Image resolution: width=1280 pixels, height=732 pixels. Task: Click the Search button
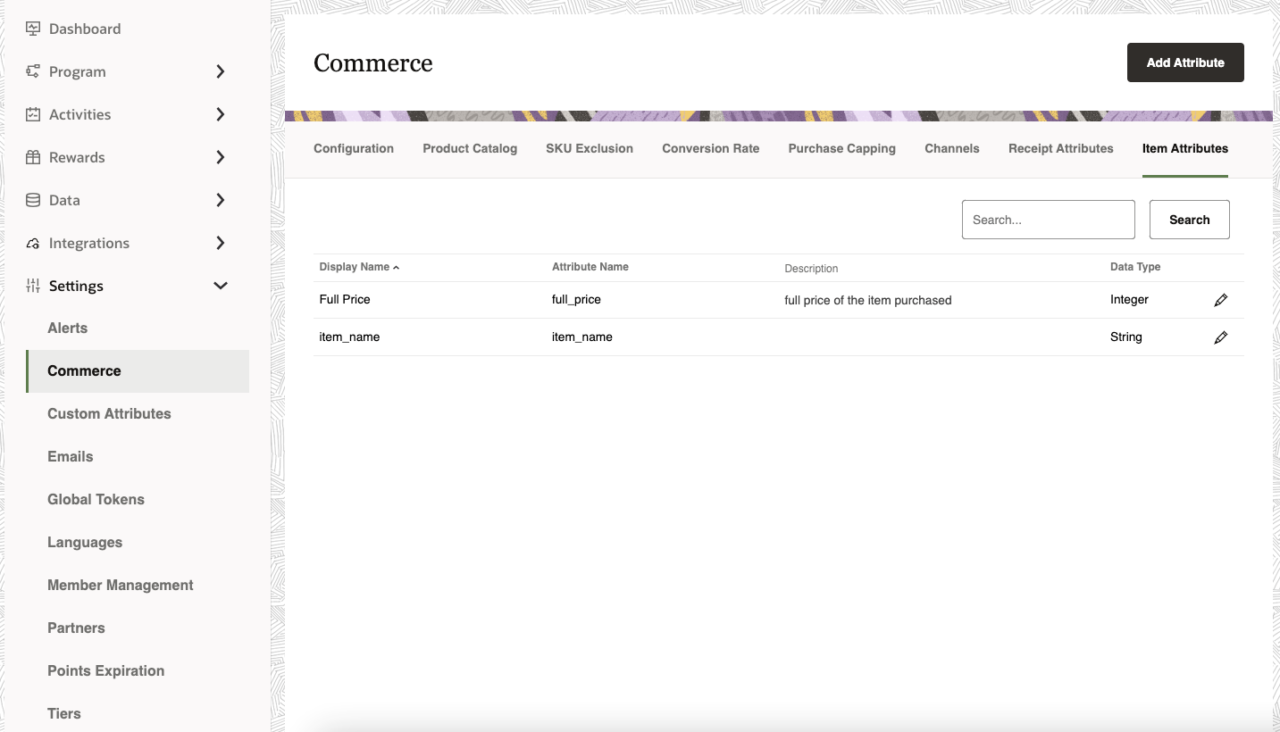(1189, 220)
